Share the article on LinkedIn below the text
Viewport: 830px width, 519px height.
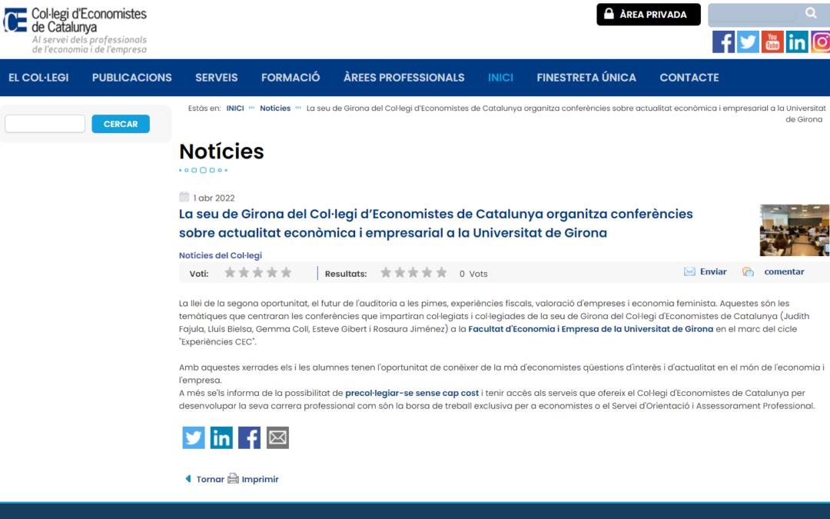tap(221, 437)
